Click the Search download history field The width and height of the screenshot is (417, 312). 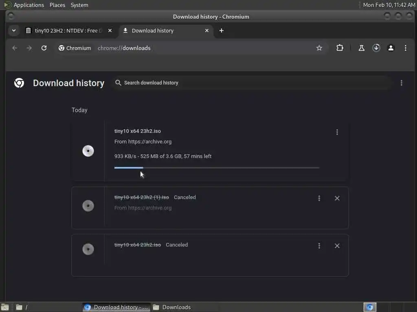[251, 83]
